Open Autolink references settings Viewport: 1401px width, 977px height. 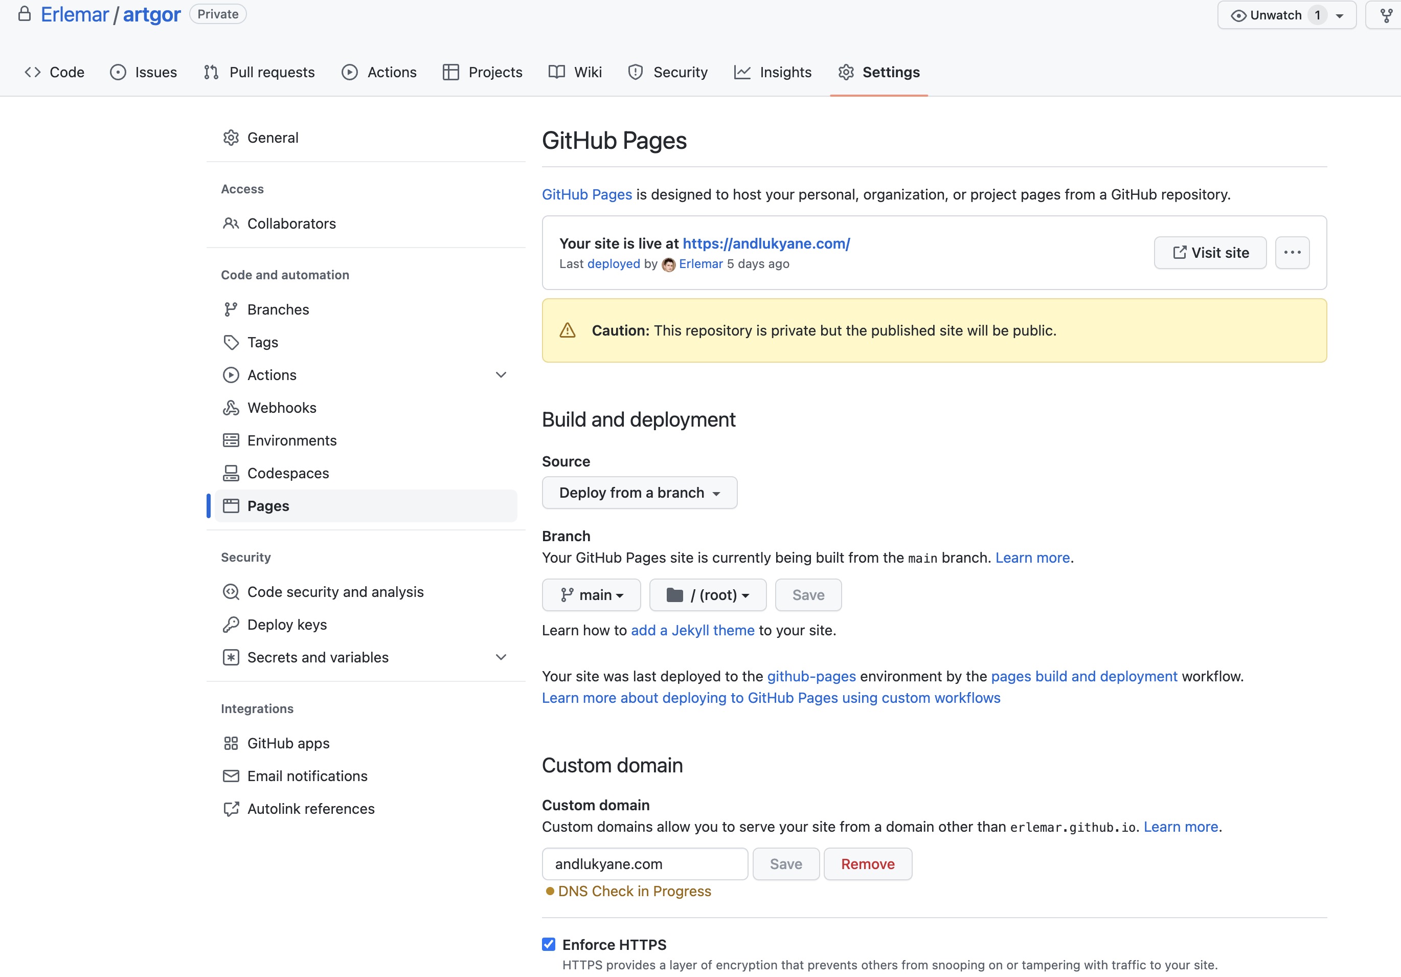310,809
